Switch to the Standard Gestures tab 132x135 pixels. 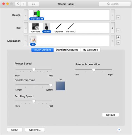pos(67,50)
